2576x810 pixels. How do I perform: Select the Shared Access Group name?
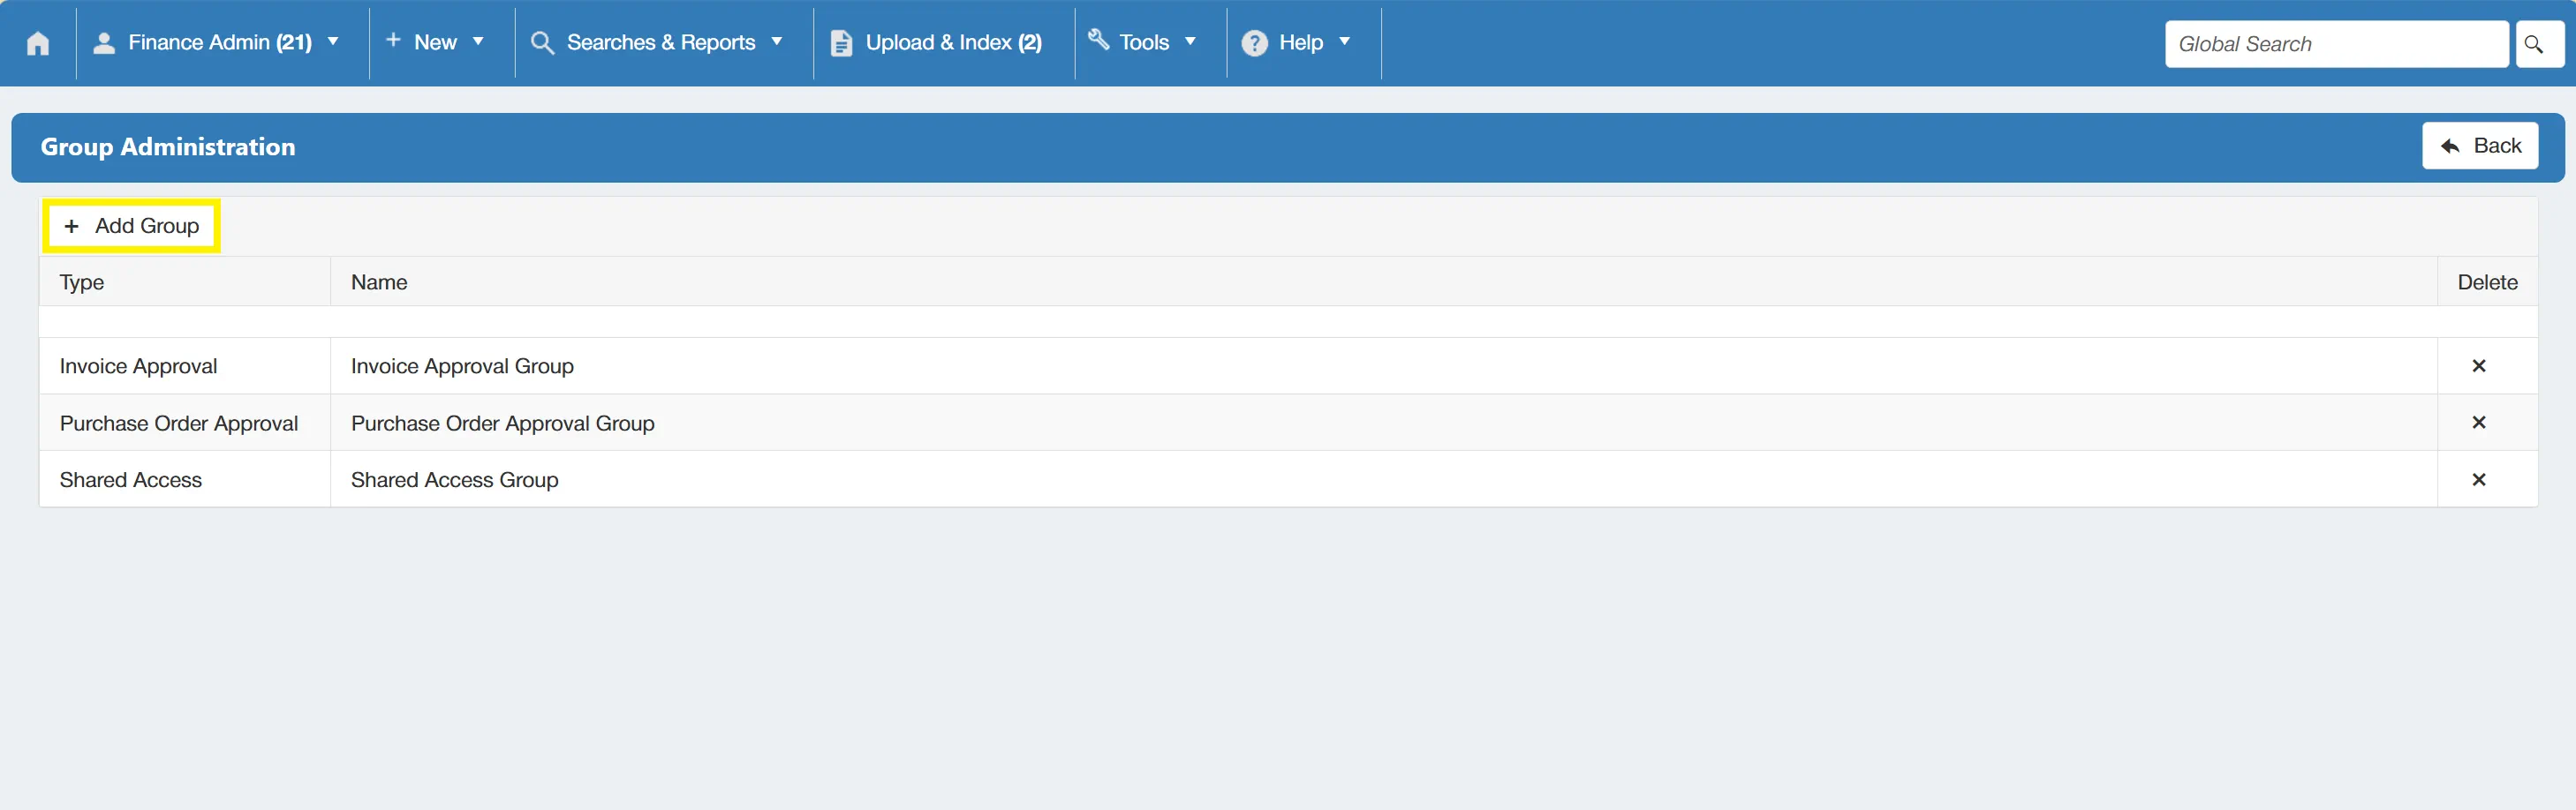click(454, 480)
